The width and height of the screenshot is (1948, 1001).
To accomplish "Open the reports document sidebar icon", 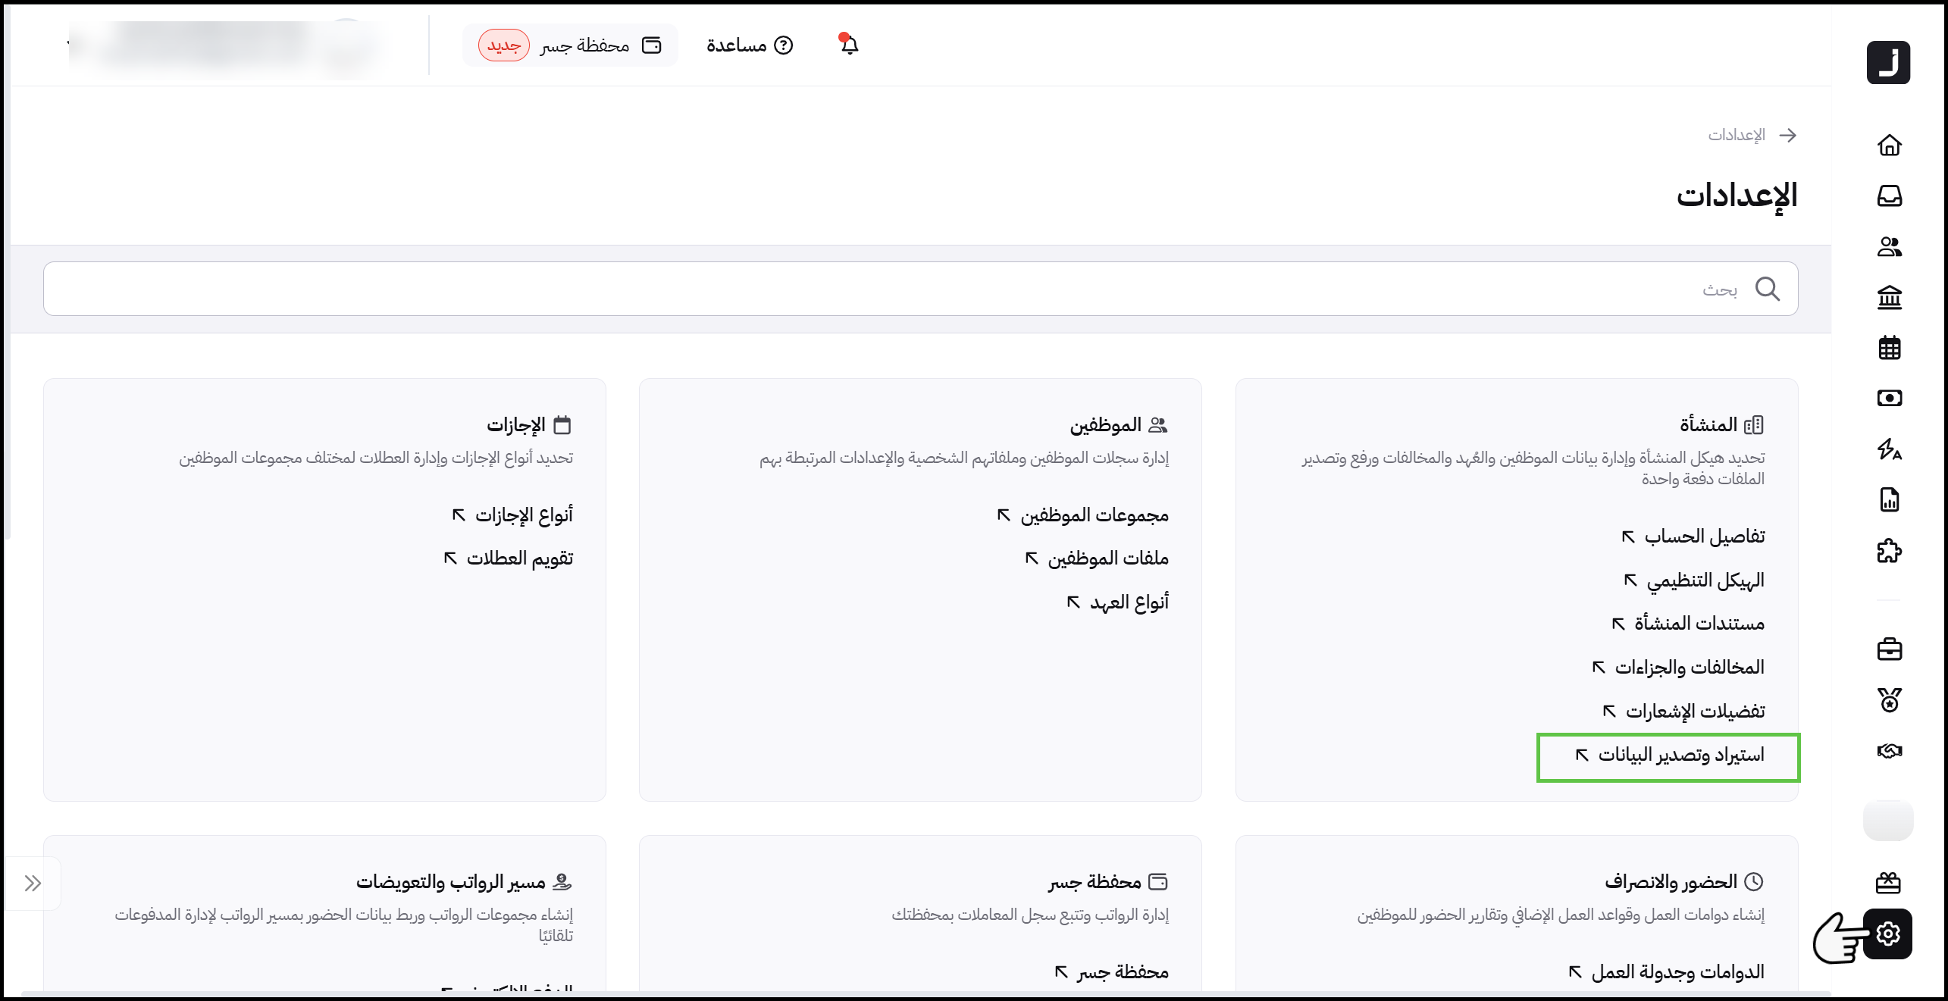I will pos(1889,500).
